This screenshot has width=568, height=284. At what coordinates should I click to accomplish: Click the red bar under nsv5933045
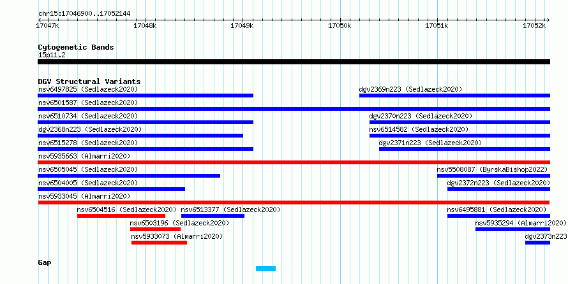pyautogui.click(x=294, y=202)
